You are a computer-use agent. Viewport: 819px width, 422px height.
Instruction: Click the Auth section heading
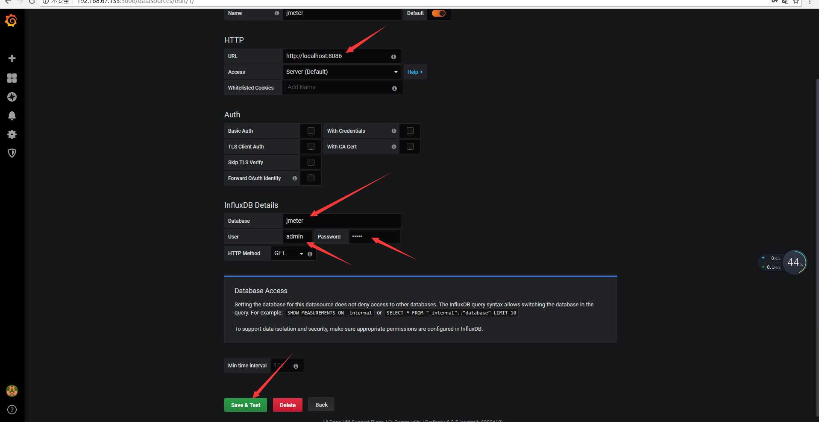point(232,115)
